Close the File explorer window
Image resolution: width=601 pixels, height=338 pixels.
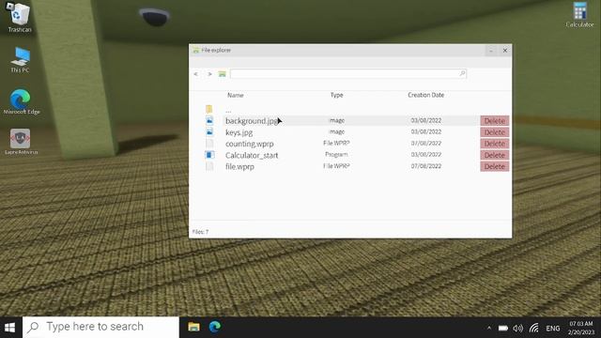(505, 50)
